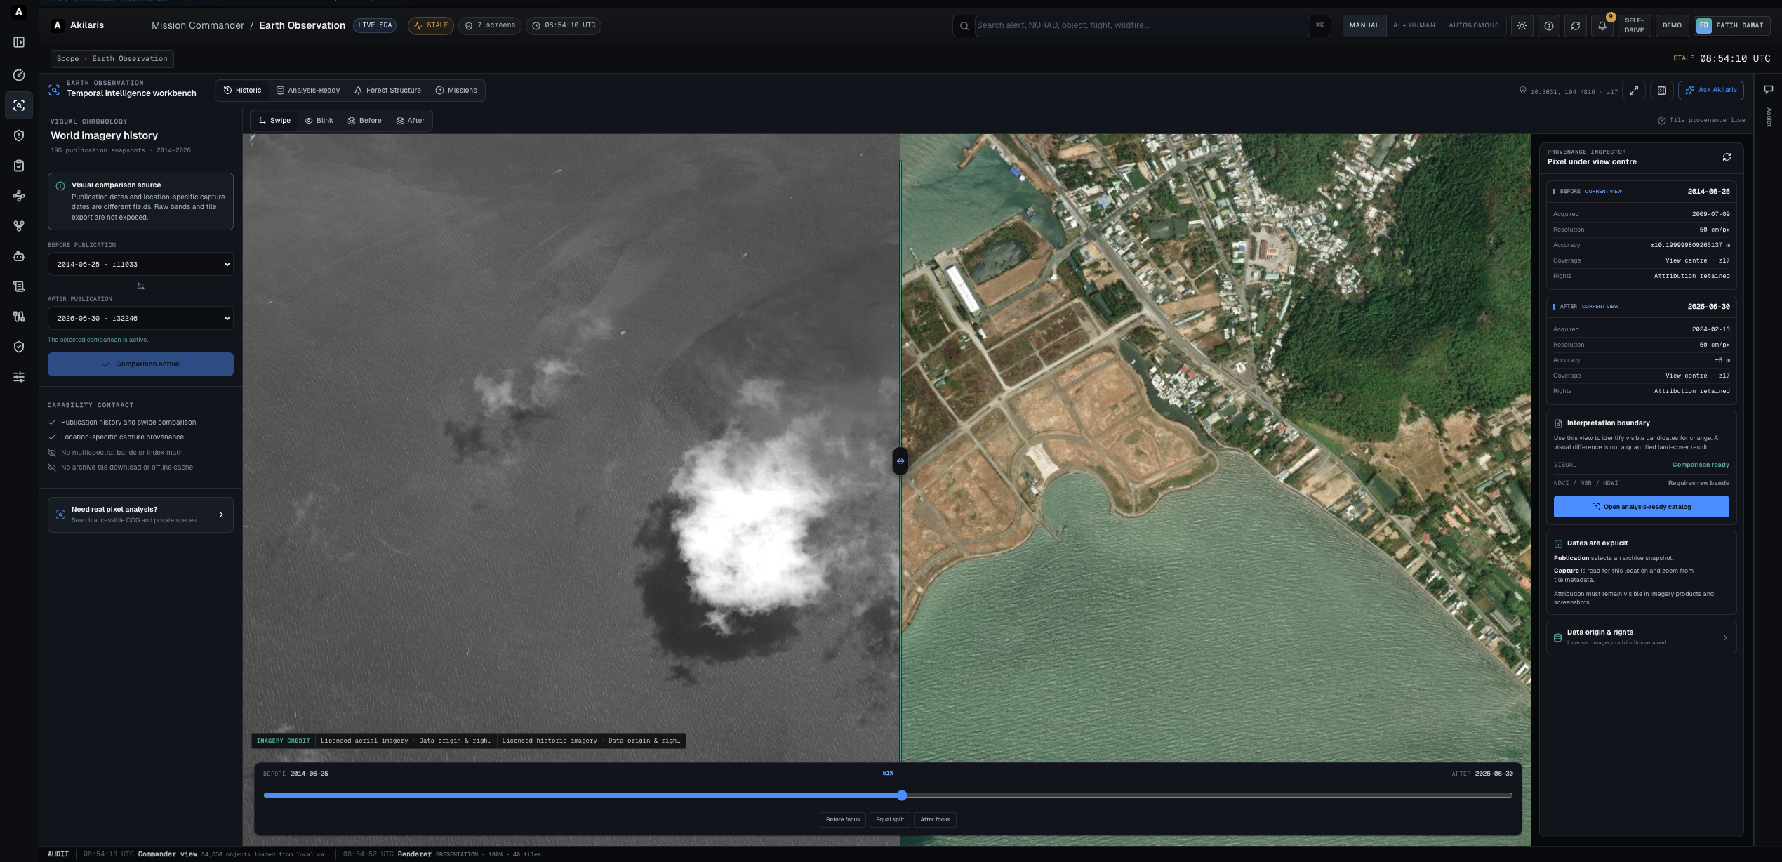Open the scroll log sidebar icon

pos(19,286)
